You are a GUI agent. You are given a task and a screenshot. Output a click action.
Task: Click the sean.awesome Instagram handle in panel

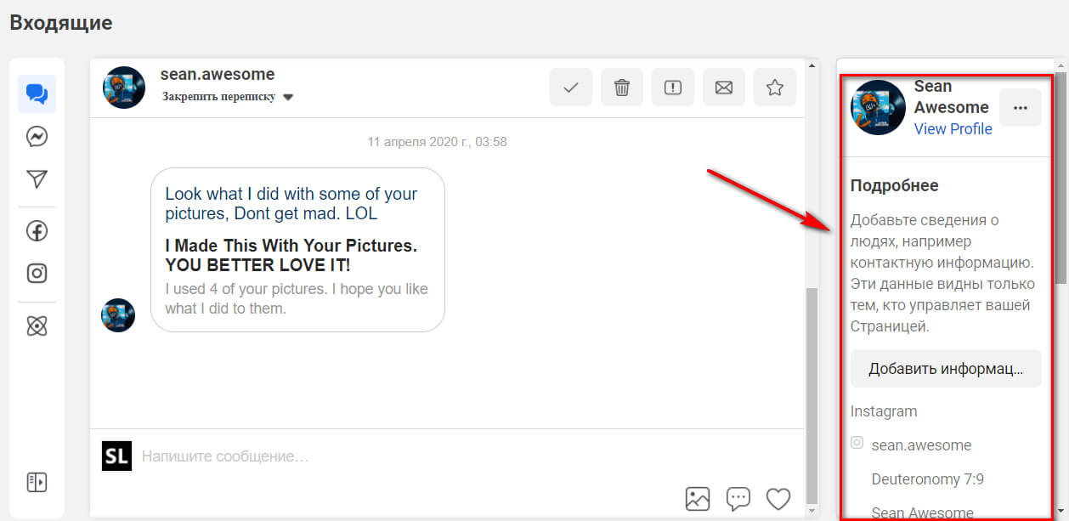tap(921, 445)
